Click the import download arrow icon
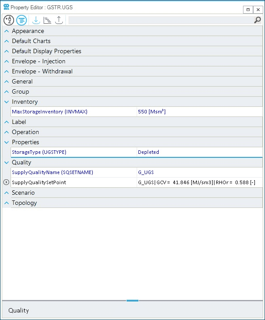 coord(36,20)
